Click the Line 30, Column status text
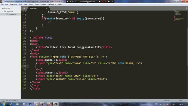This screenshot has width=188, height=106. tap(11, 101)
